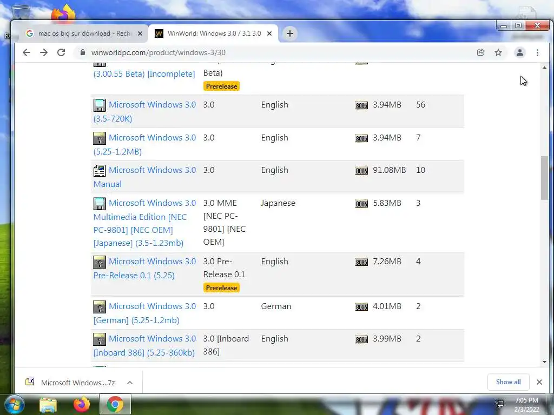
Task: Open a new tab with the plus button
Action: pyautogui.click(x=290, y=34)
